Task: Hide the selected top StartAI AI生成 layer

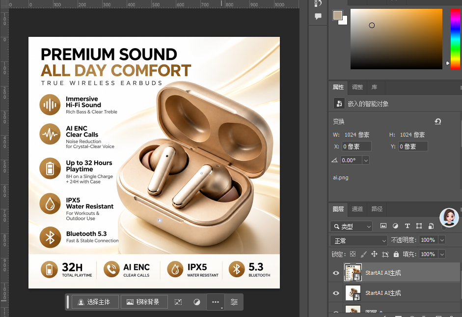Action: [x=336, y=273]
